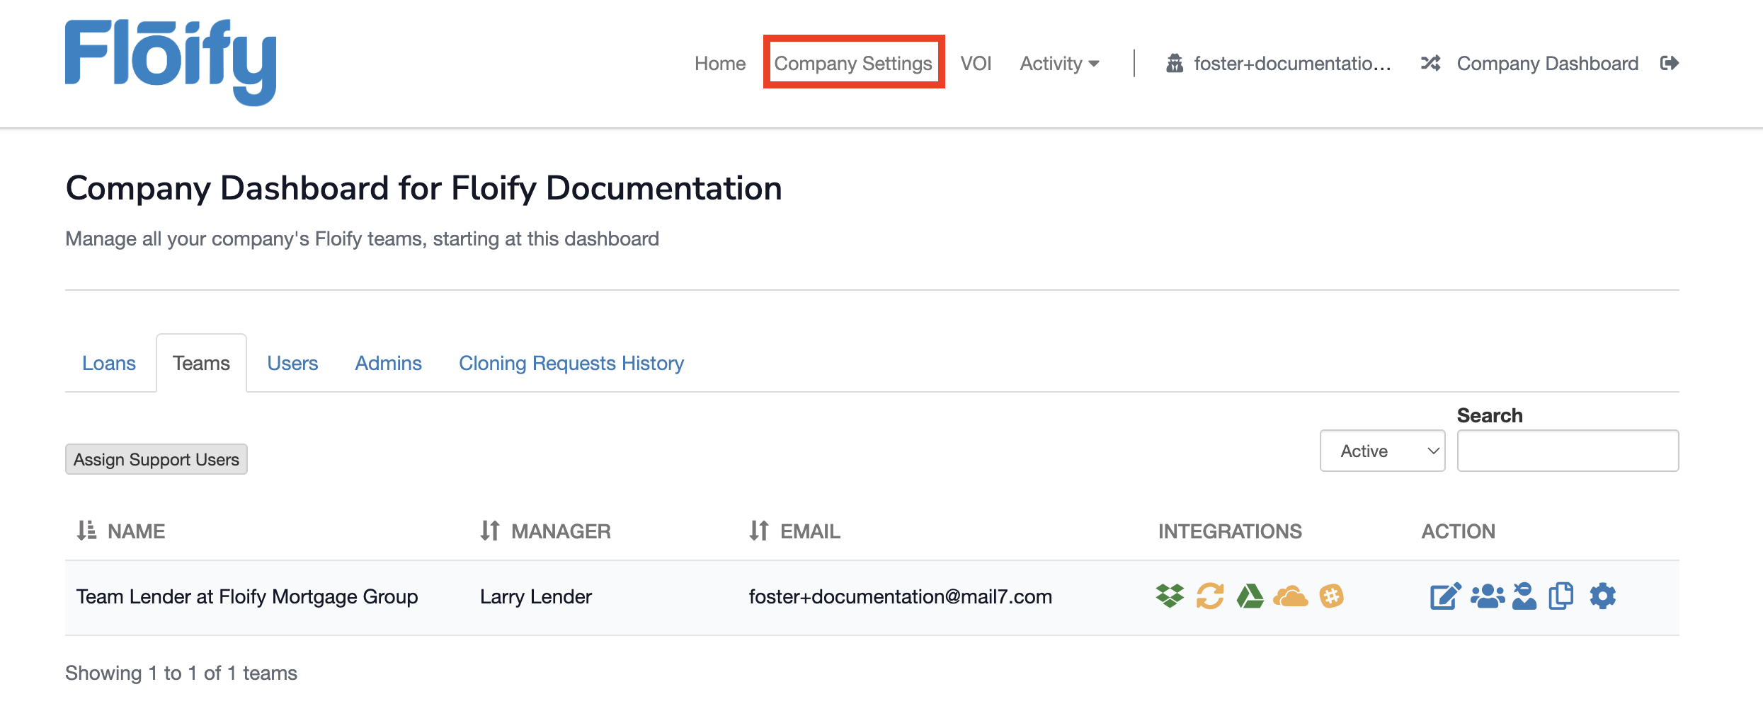The image size is (1763, 723).
Task: Open the Active status filter dropdown
Action: tap(1381, 451)
